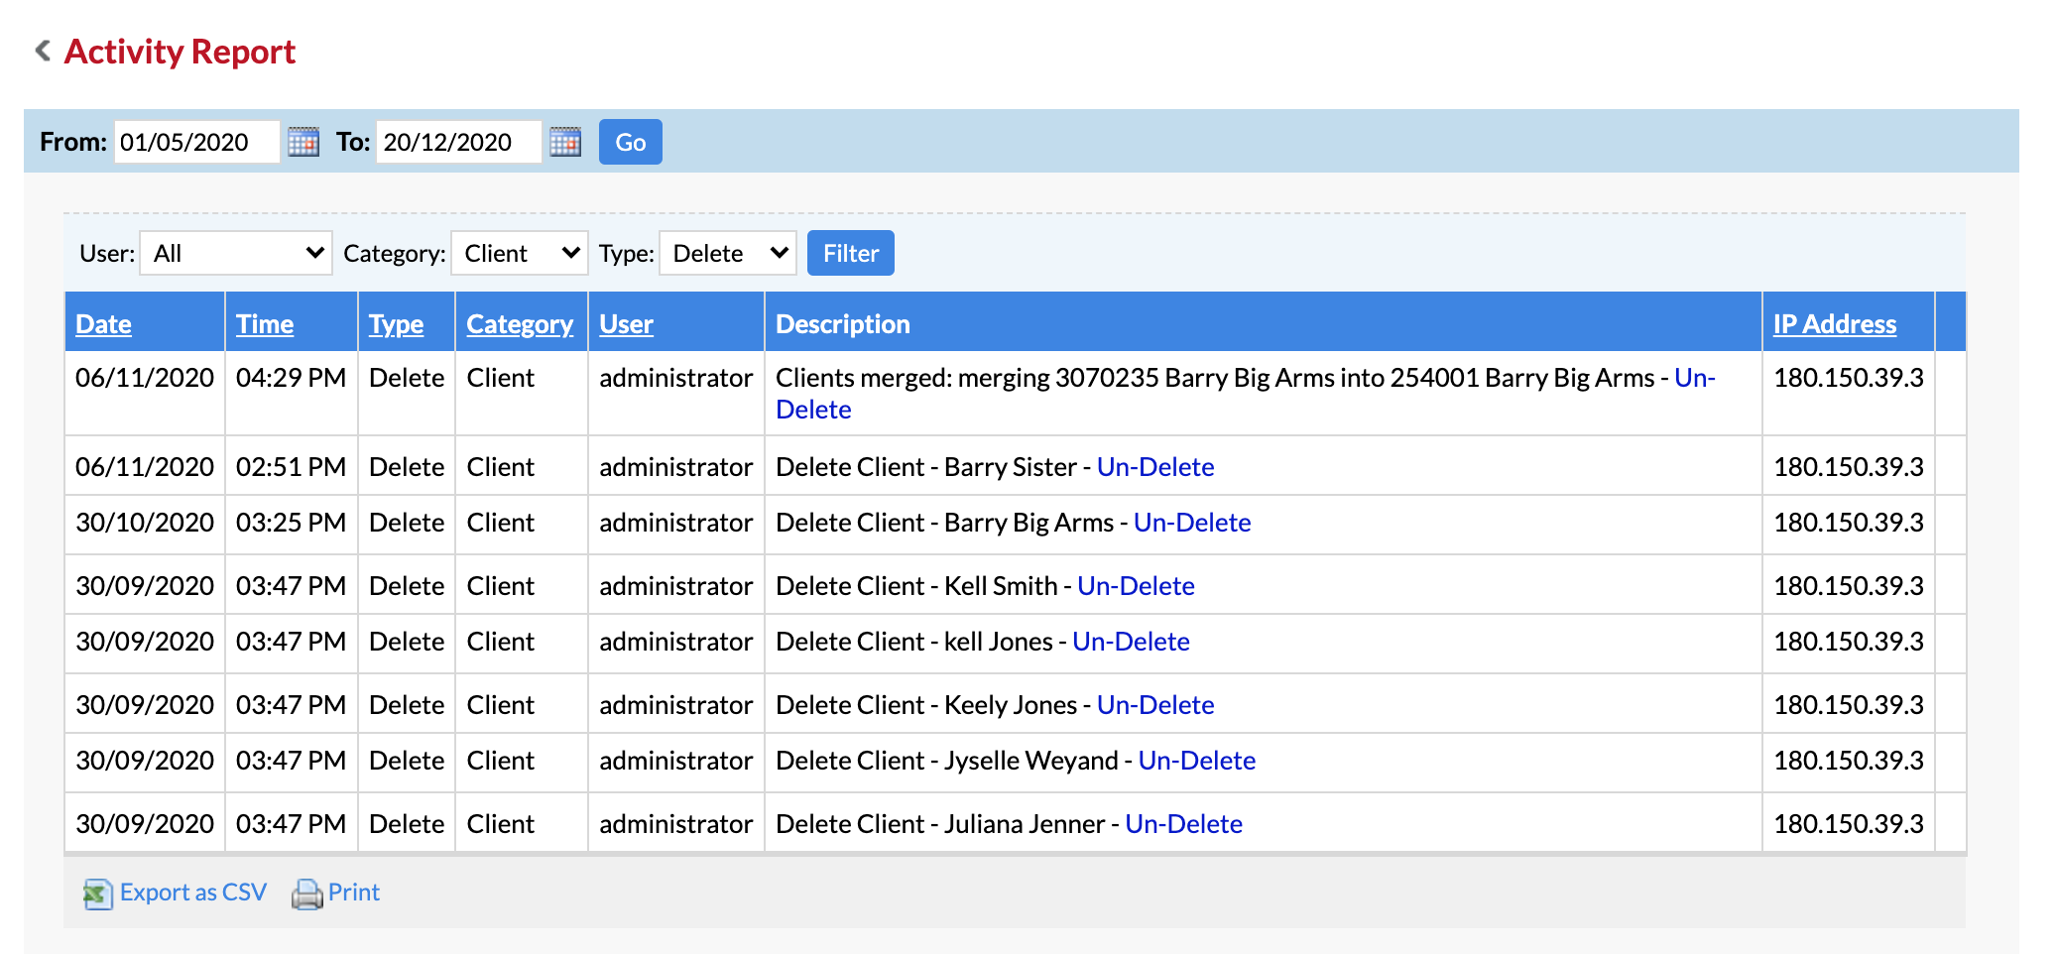The width and height of the screenshot is (2057, 954).
Task: Open the Category dropdown showing Client
Action: [x=520, y=253]
